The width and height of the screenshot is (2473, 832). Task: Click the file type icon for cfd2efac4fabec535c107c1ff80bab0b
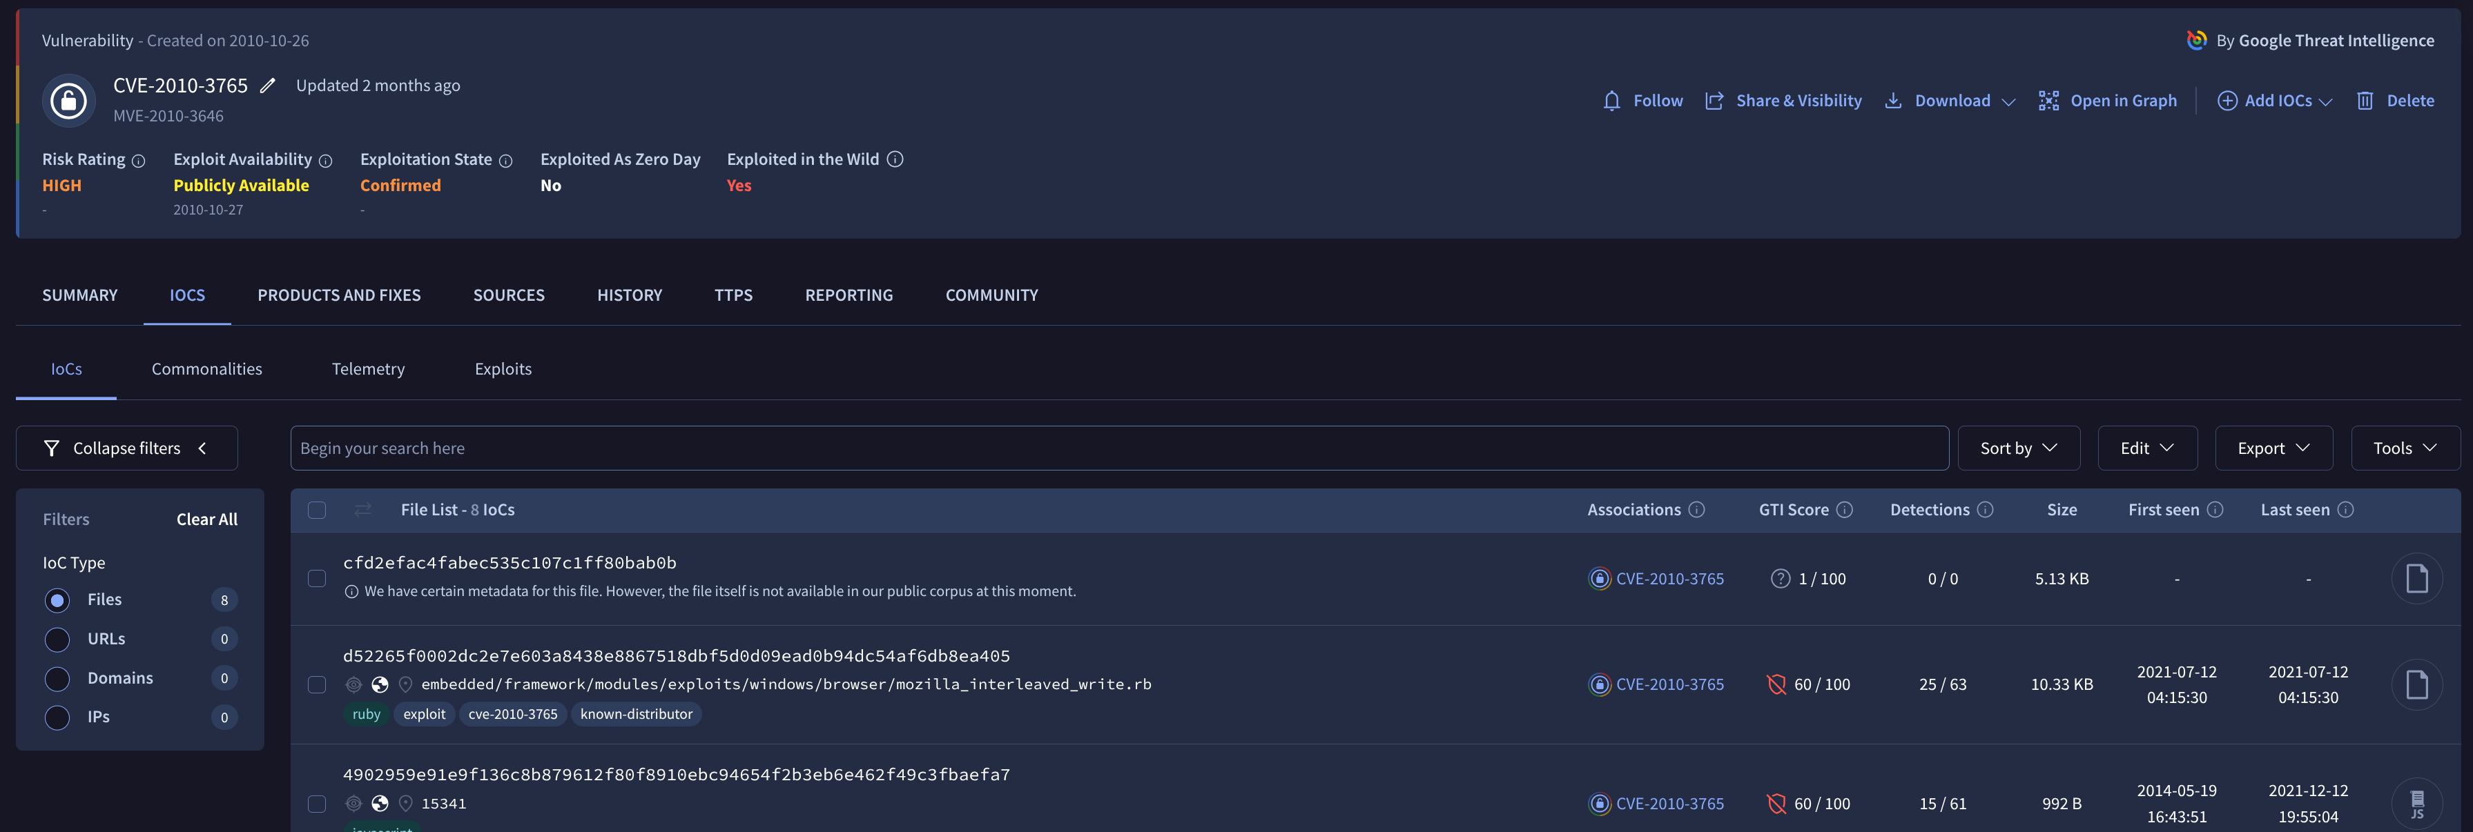[2416, 579]
